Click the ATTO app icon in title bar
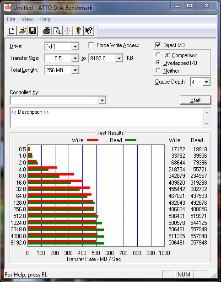 pos(7,8)
